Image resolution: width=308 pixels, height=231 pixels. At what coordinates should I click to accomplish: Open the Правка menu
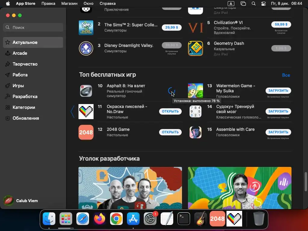pyautogui.click(x=48, y=4)
